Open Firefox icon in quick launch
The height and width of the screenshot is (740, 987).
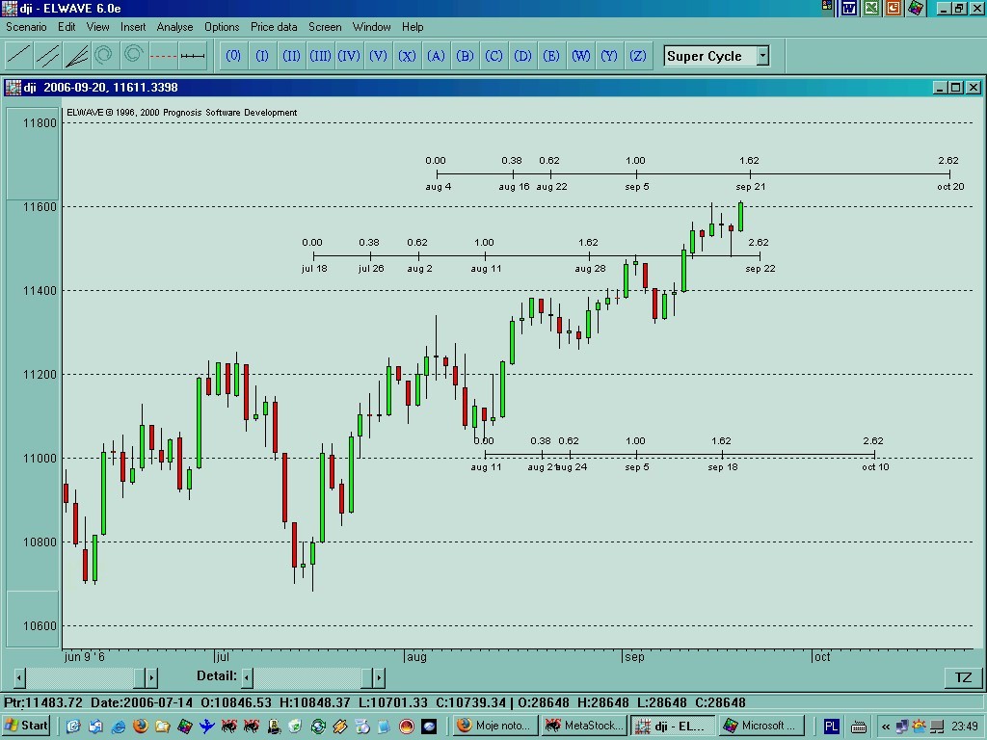[x=140, y=726]
